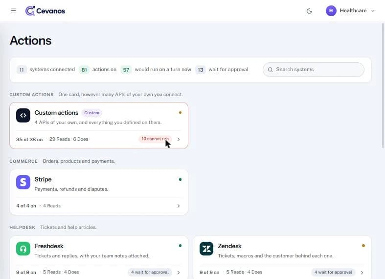Screen dimensions: 385x279
Task: Open the Healthcare workspace dropdown
Action: click(x=350, y=11)
